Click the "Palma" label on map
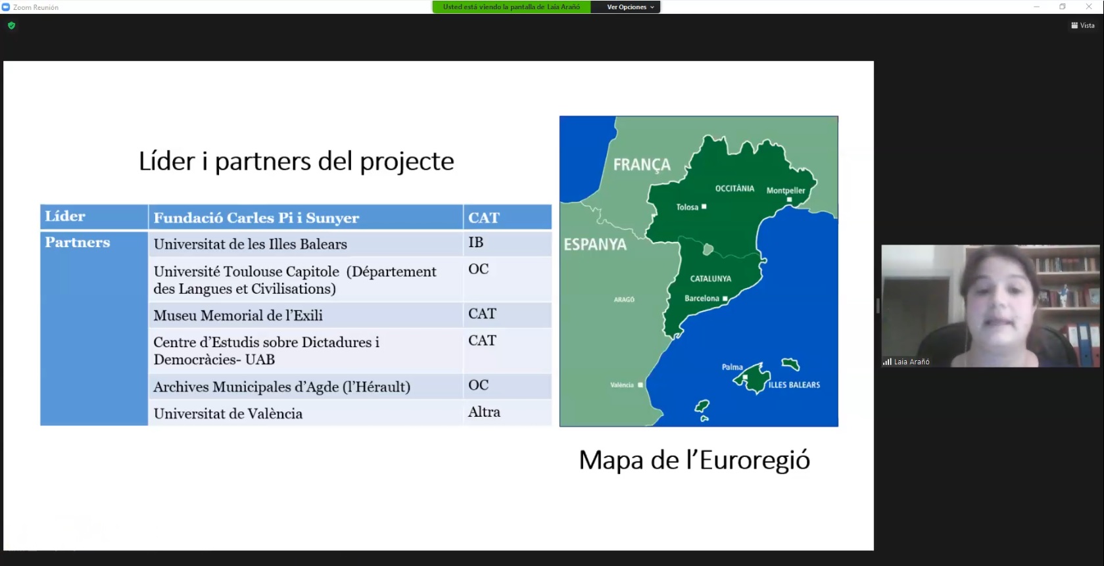Screen dimensions: 1104x566 coord(732,367)
